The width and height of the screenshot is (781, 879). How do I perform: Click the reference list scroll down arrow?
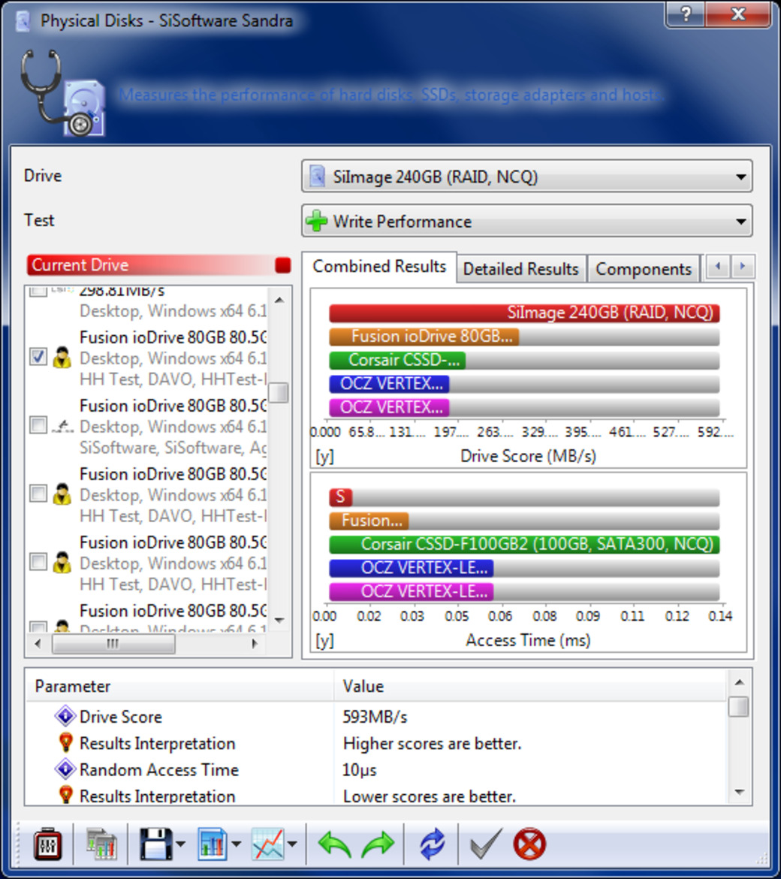[x=279, y=620]
